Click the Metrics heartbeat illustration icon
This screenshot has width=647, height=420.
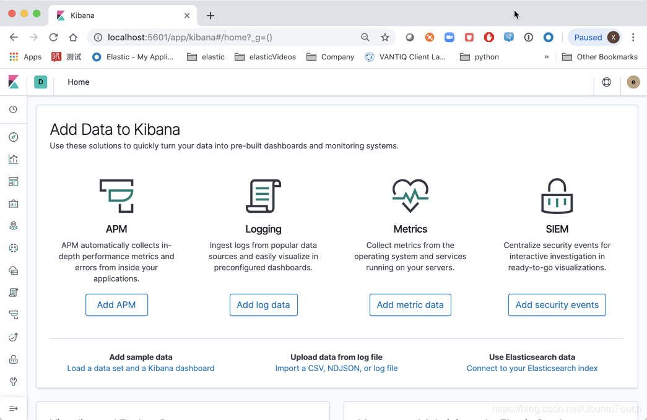410,196
